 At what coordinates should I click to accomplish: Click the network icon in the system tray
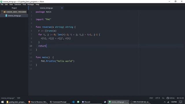[x=168, y=102]
